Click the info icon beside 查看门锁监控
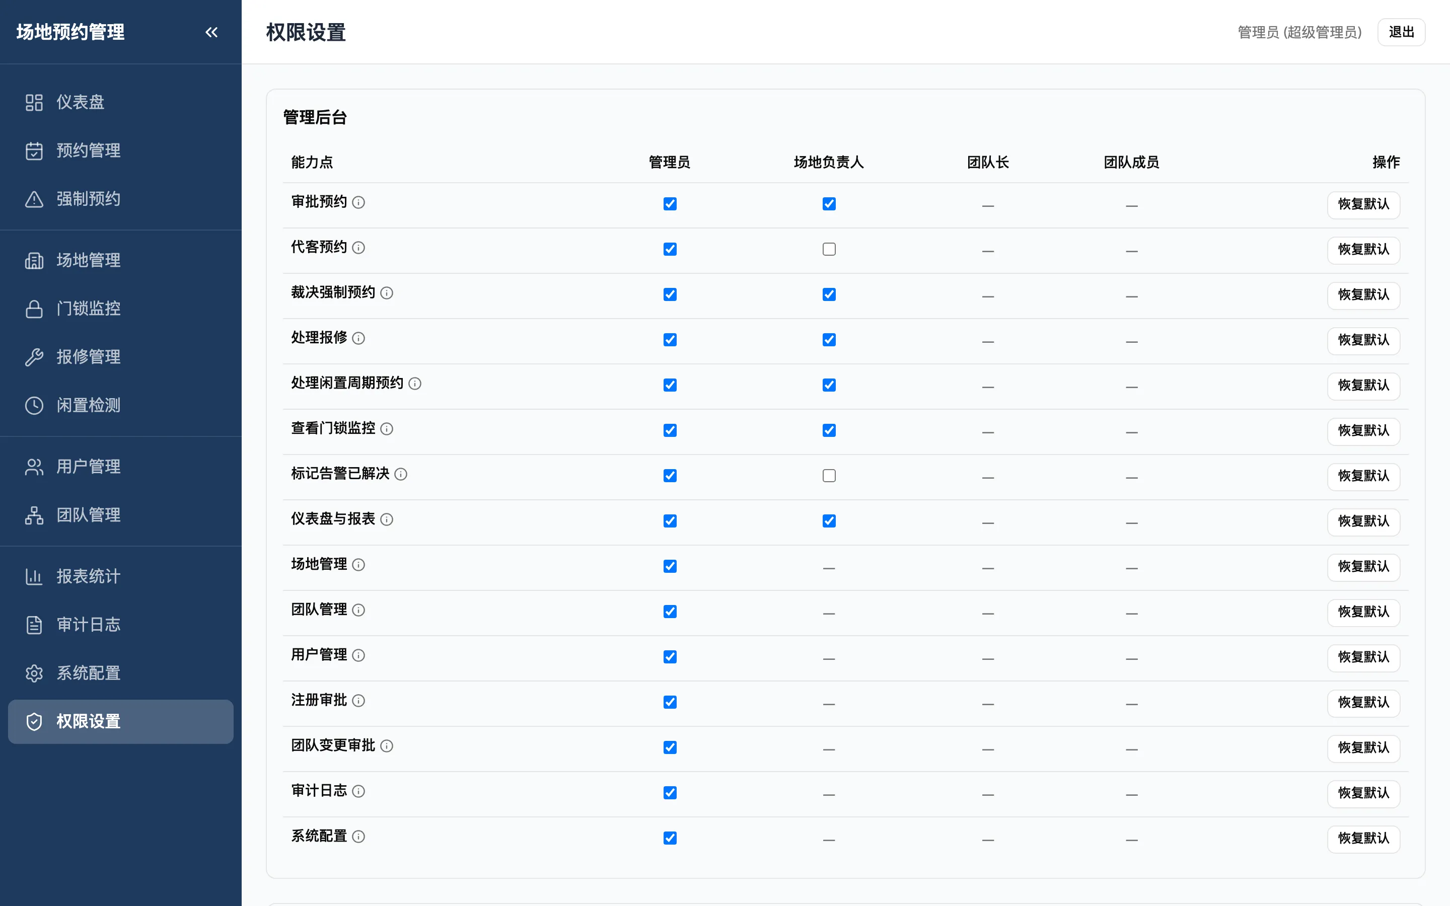The image size is (1450, 906). pyautogui.click(x=387, y=428)
